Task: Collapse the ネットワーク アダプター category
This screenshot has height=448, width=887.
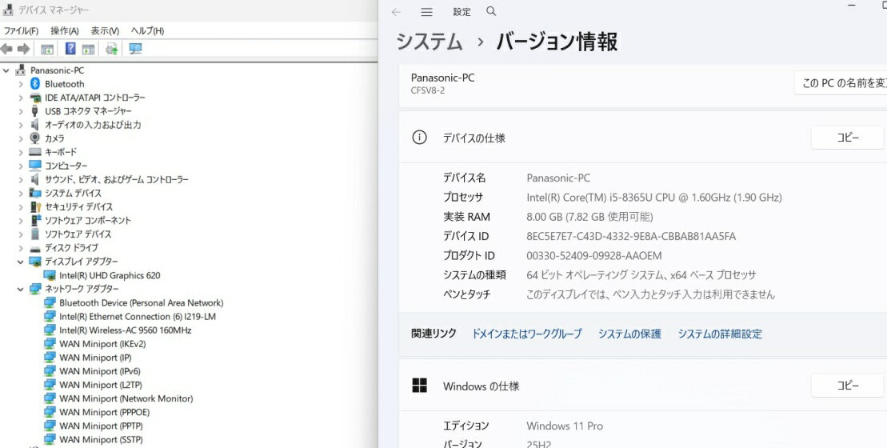Action: [21, 289]
